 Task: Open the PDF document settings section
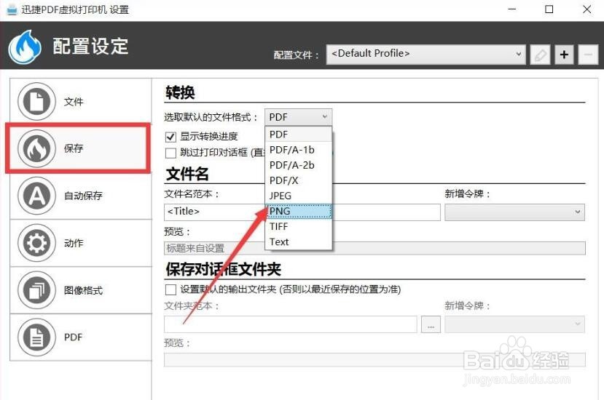(x=80, y=337)
